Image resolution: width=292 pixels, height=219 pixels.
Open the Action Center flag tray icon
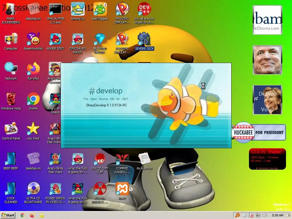click(x=251, y=216)
